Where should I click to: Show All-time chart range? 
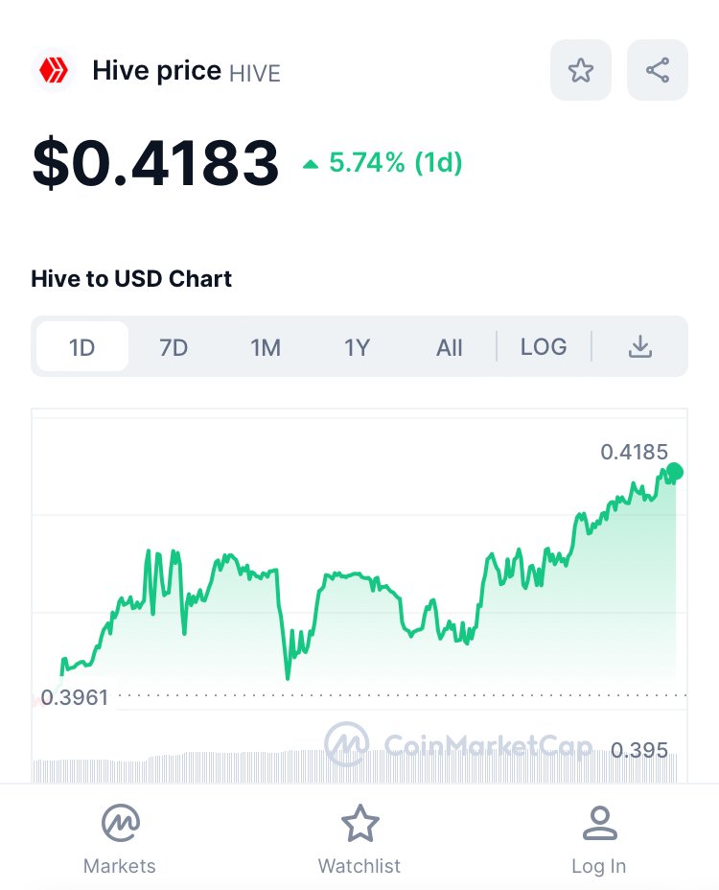click(449, 346)
